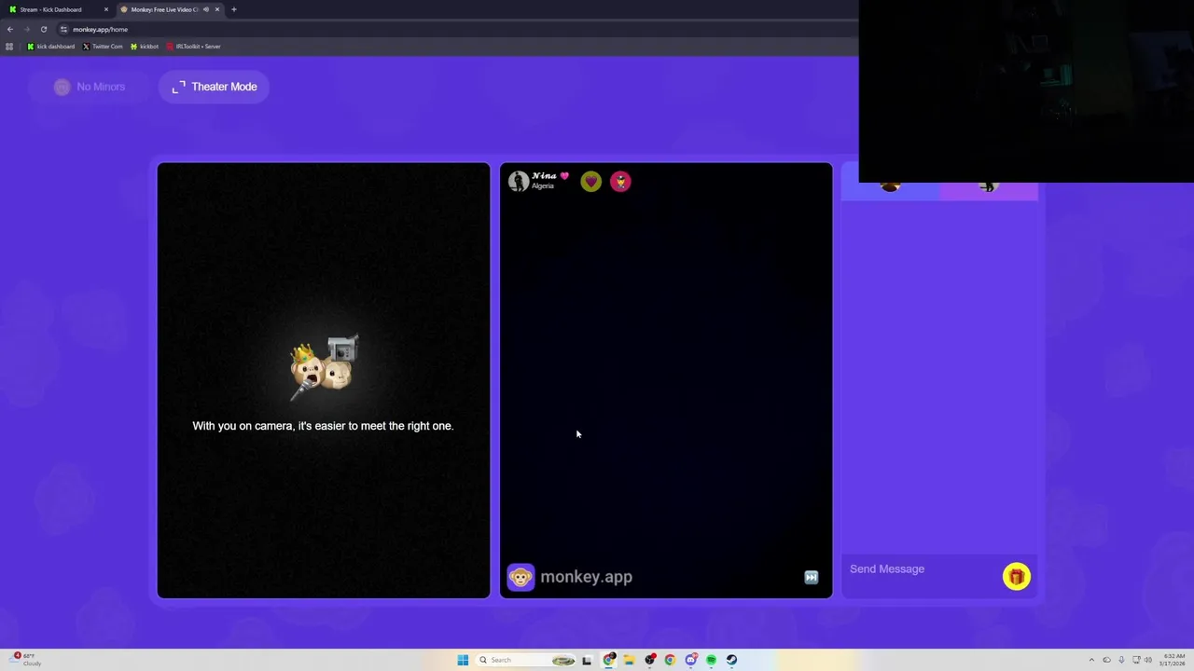This screenshot has width=1194, height=671.
Task: Click the heart like button beside Nina
Action: (x=590, y=182)
